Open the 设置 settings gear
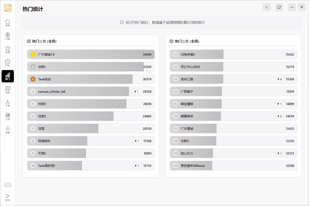The height and width of the screenshot is (206, 309). coord(8,130)
